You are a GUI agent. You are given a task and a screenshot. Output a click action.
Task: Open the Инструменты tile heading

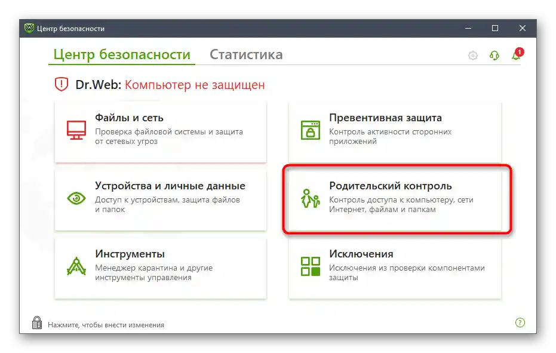pyautogui.click(x=130, y=254)
